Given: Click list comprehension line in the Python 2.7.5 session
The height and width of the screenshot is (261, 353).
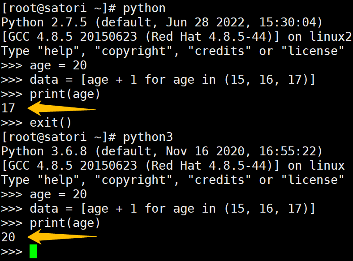Looking at the screenshot, I should (172, 80).
